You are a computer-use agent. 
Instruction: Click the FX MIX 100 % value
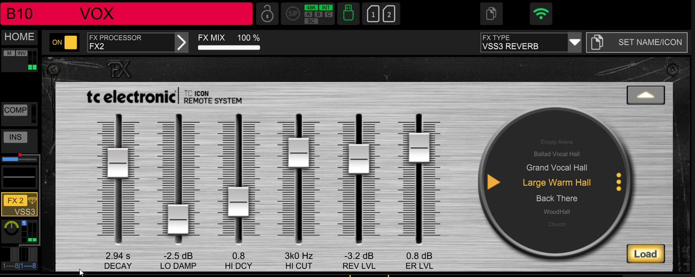pyautogui.click(x=249, y=38)
